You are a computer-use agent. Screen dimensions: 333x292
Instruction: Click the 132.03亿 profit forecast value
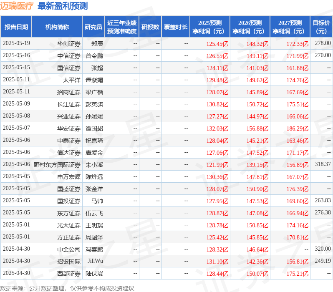point(217,128)
